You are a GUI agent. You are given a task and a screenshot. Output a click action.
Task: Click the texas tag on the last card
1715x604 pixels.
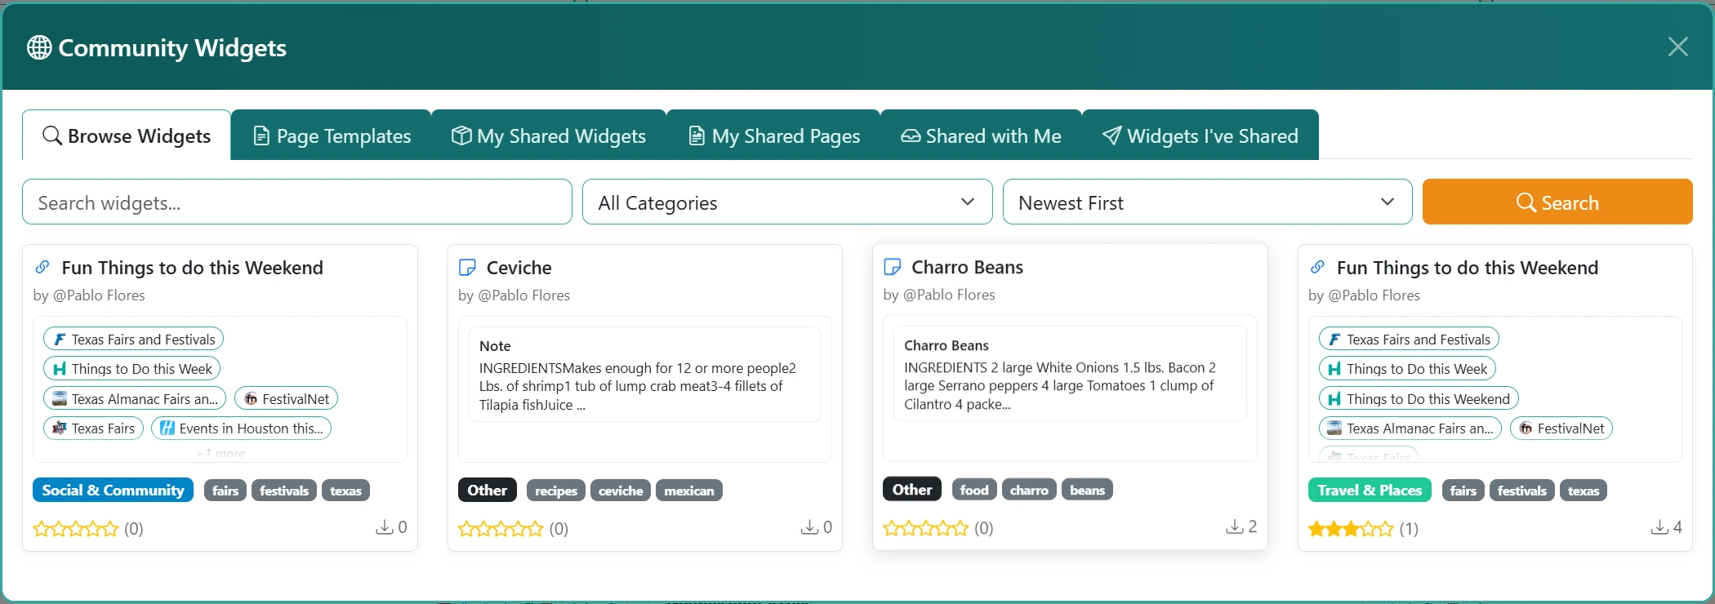click(x=1584, y=491)
